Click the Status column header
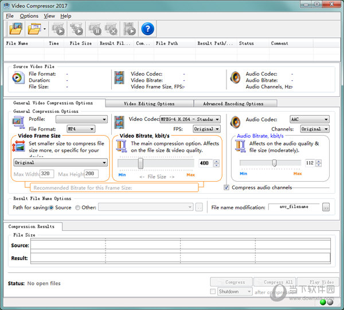 point(253,44)
